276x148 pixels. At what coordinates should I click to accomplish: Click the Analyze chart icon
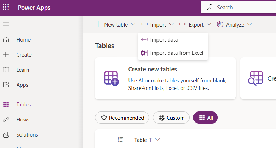pos(220,24)
